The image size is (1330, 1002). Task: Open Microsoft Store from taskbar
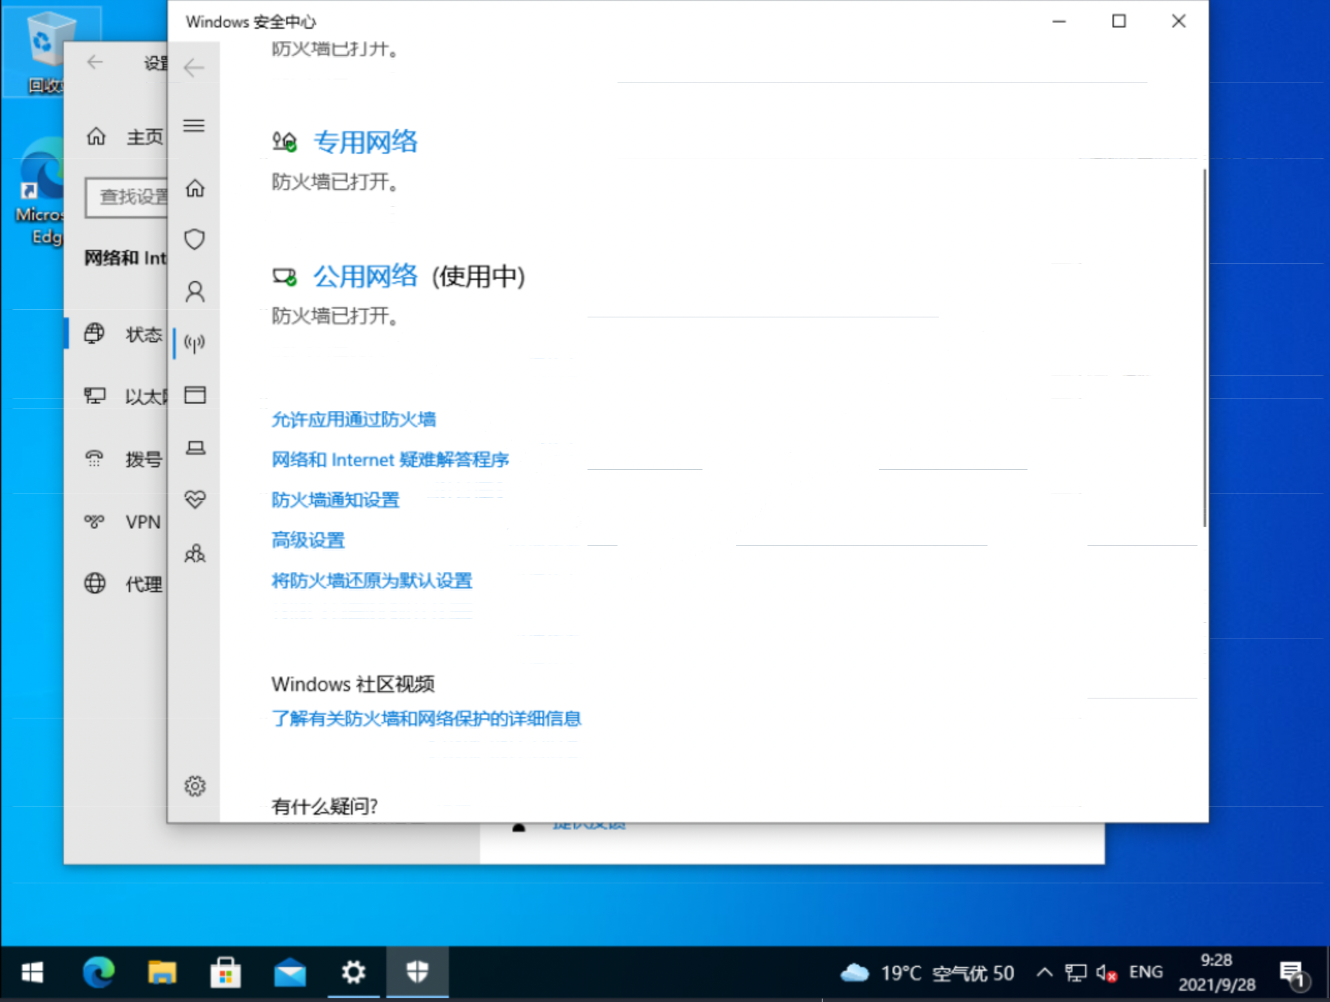pyautogui.click(x=226, y=973)
